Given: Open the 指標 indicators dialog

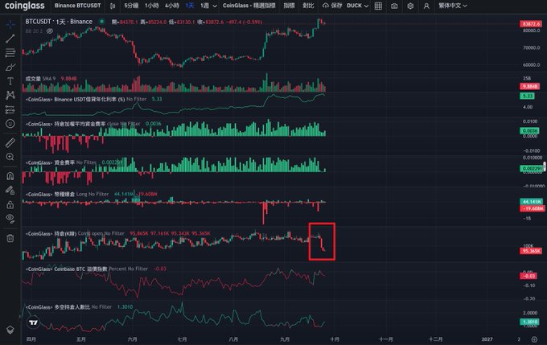Looking at the screenshot, I should pyautogui.click(x=289, y=6).
